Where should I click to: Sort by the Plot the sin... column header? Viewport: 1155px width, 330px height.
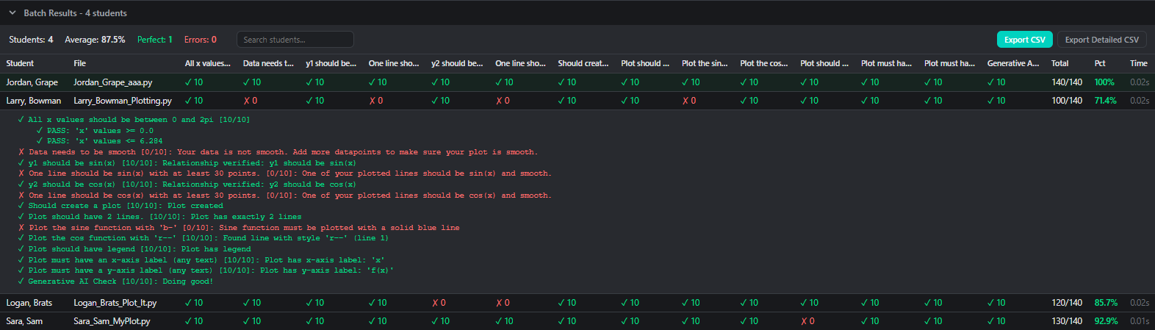pos(705,63)
